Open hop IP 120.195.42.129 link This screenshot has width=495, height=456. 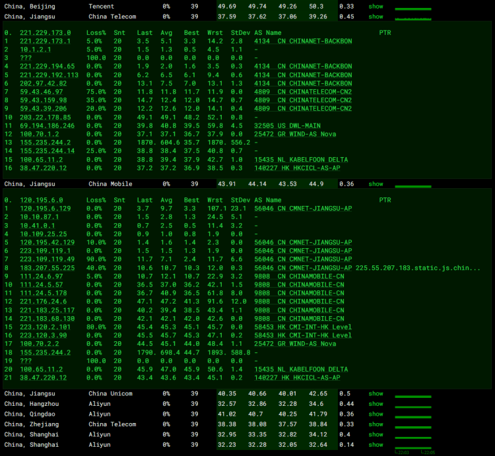(x=48, y=242)
